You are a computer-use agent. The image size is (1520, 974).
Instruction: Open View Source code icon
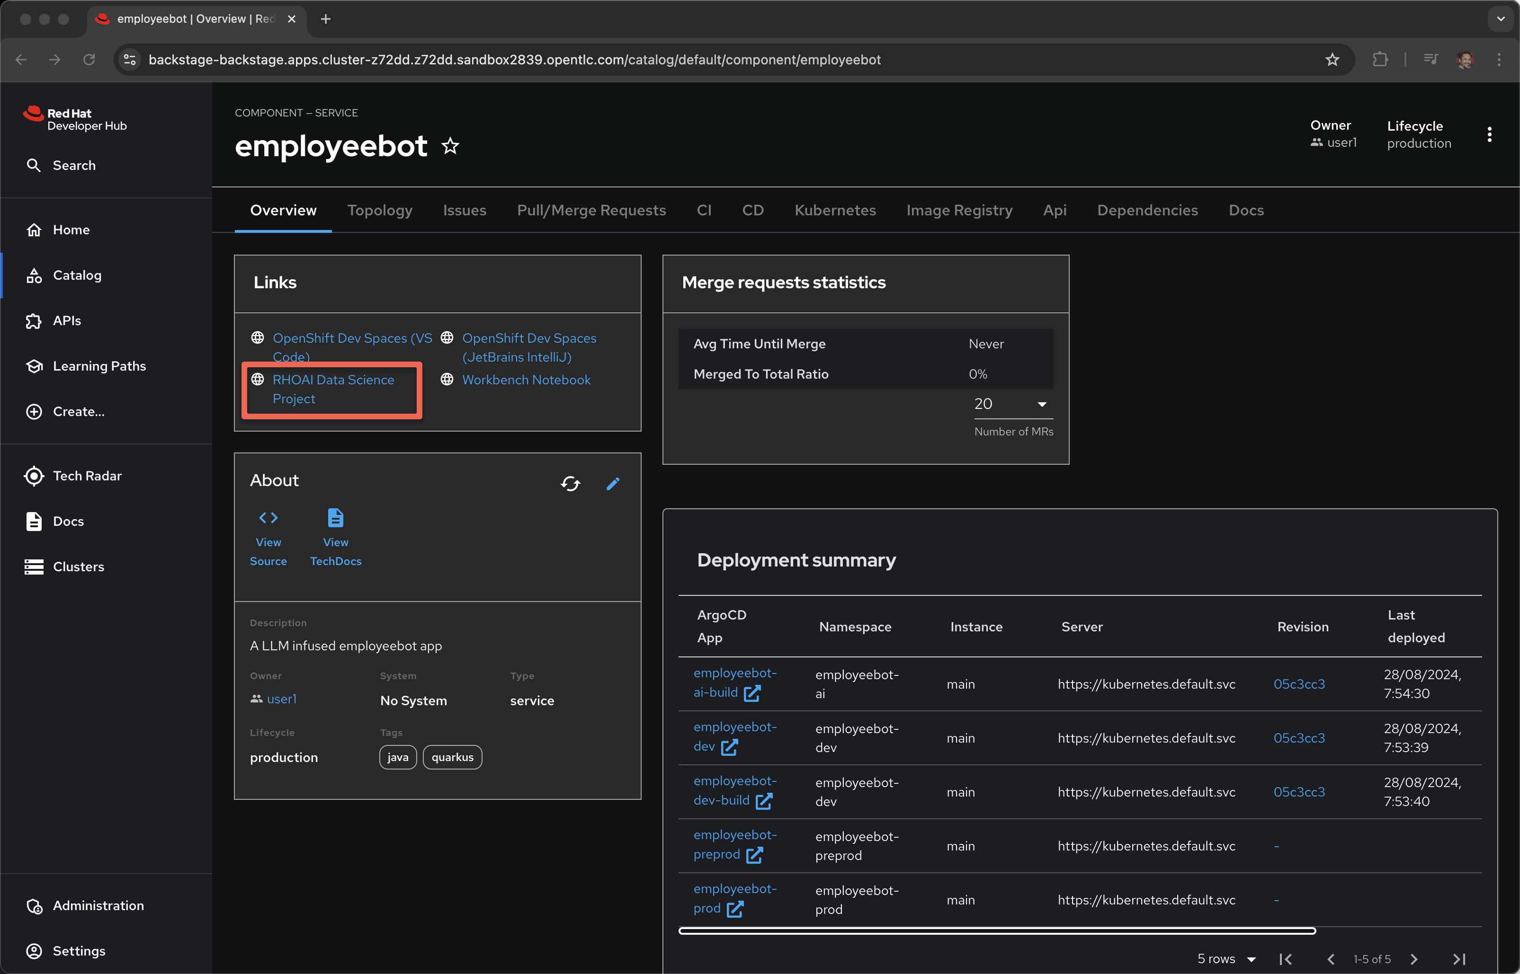coord(268,518)
